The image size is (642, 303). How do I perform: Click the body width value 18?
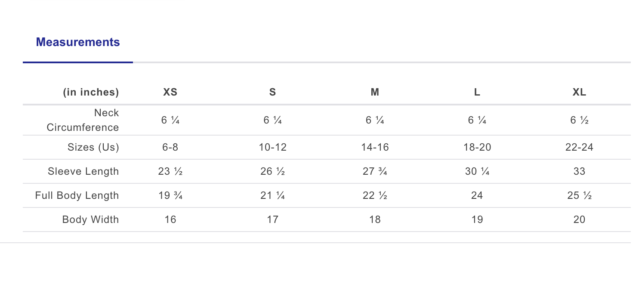(375, 220)
